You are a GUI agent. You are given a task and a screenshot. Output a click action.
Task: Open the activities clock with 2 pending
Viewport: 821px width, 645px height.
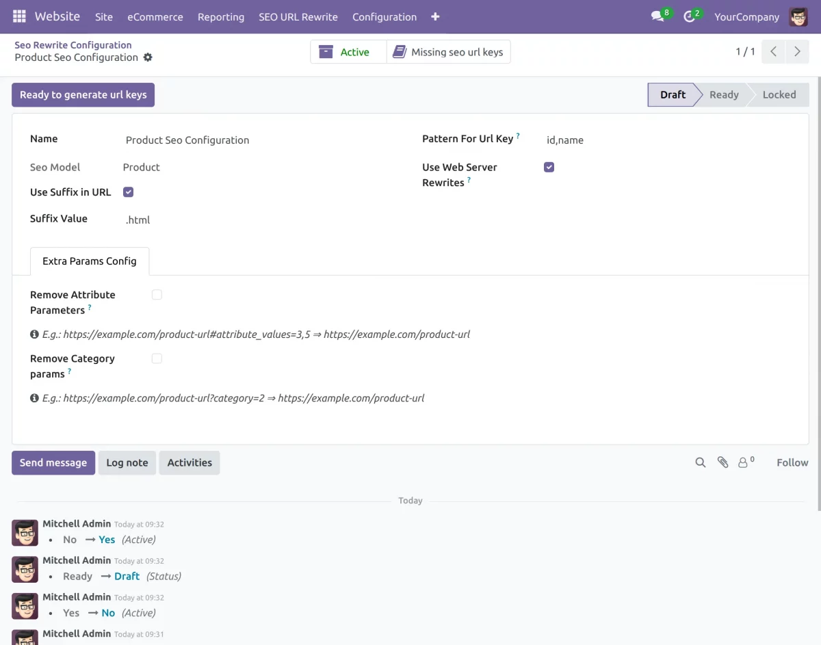[690, 16]
